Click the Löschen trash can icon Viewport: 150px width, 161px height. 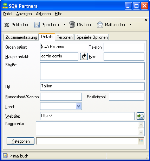72,25
